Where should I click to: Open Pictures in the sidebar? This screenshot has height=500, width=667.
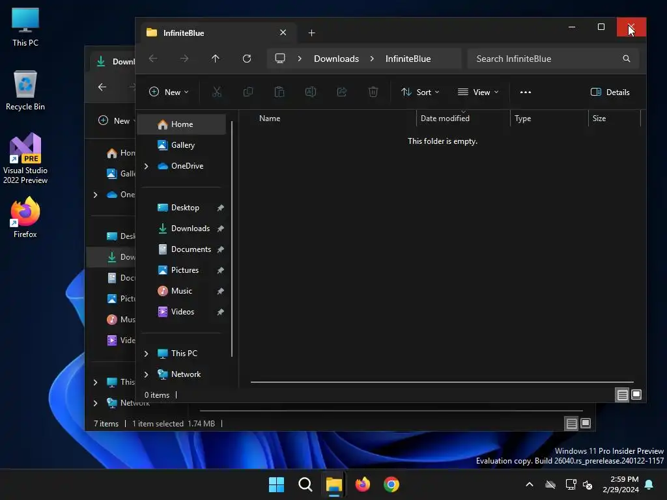point(182,270)
